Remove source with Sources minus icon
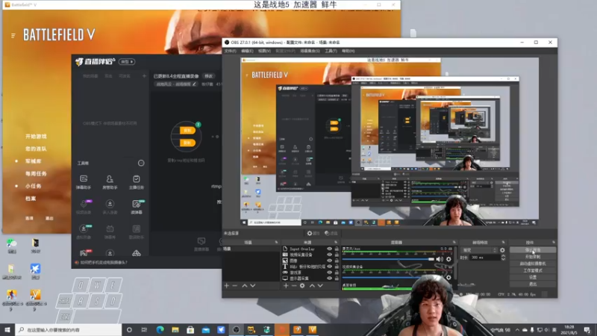The image size is (597, 336). click(294, 285)
